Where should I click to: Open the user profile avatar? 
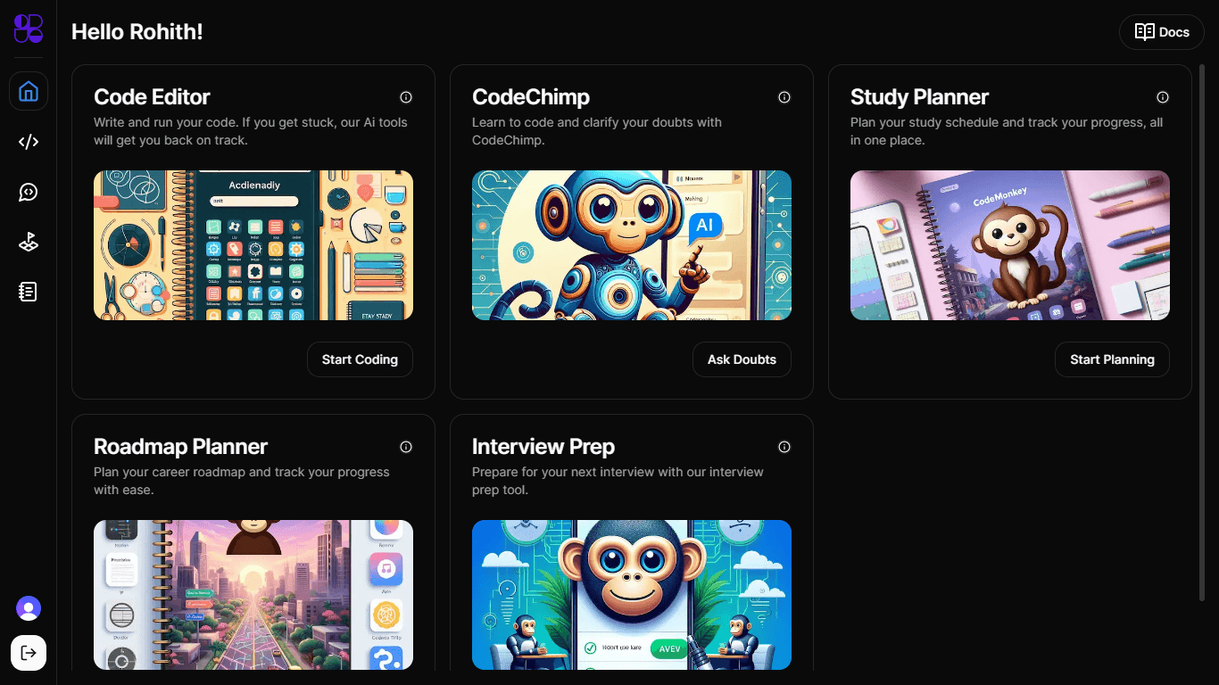(x=29, y=608)
